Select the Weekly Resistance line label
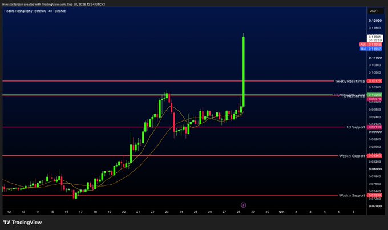Screen dimensions: 388x230 (x=350, y=81)
